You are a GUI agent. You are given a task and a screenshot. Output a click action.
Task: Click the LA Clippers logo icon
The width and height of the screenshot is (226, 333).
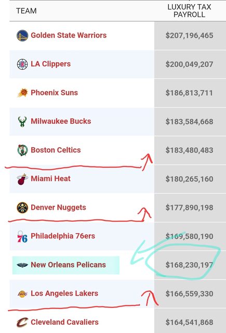[22, 64]
